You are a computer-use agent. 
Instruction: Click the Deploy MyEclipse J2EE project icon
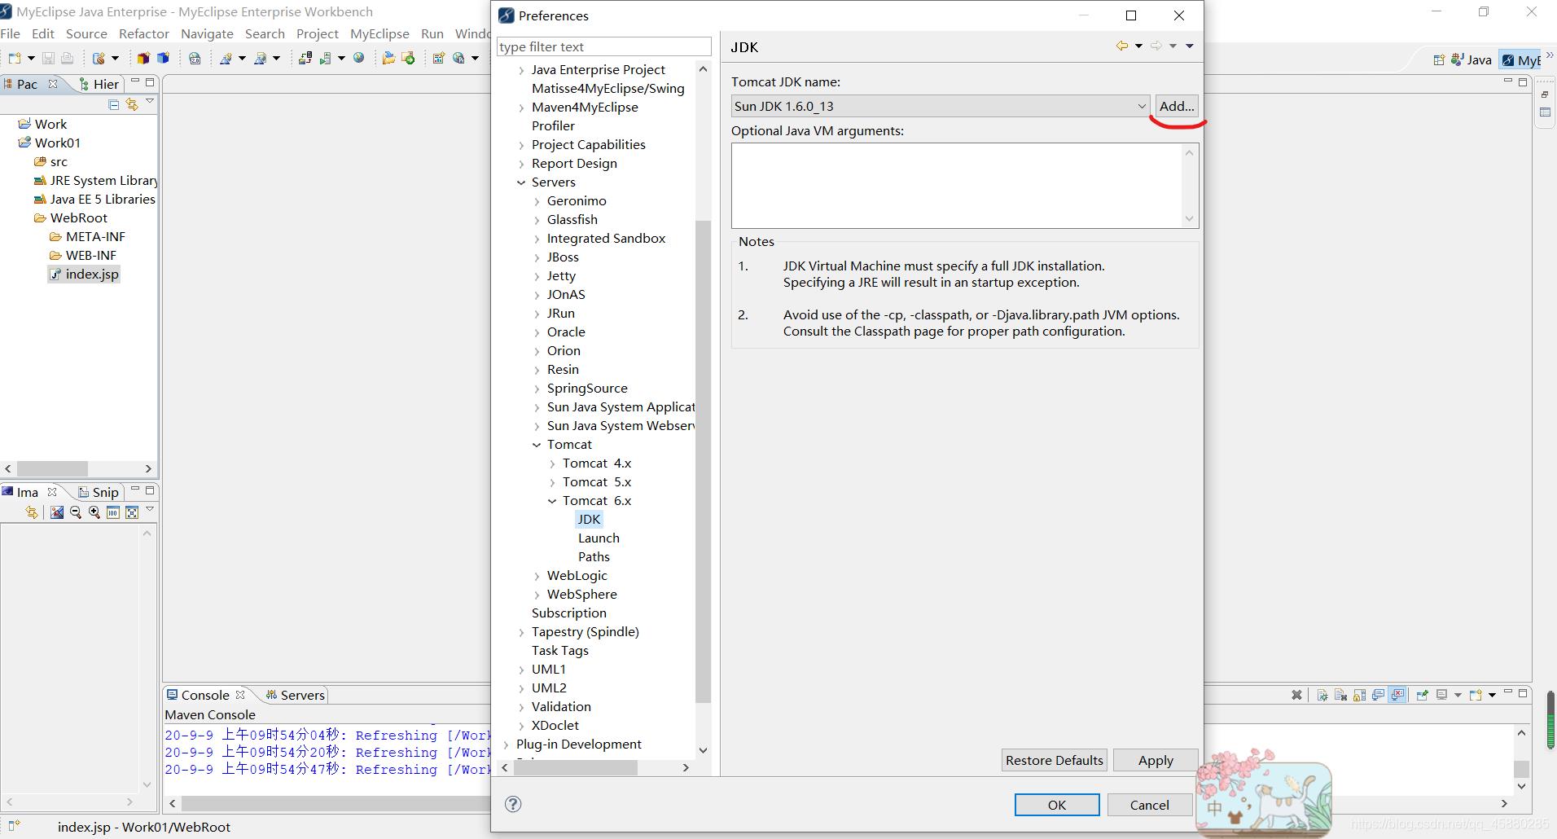click(305, 58)
